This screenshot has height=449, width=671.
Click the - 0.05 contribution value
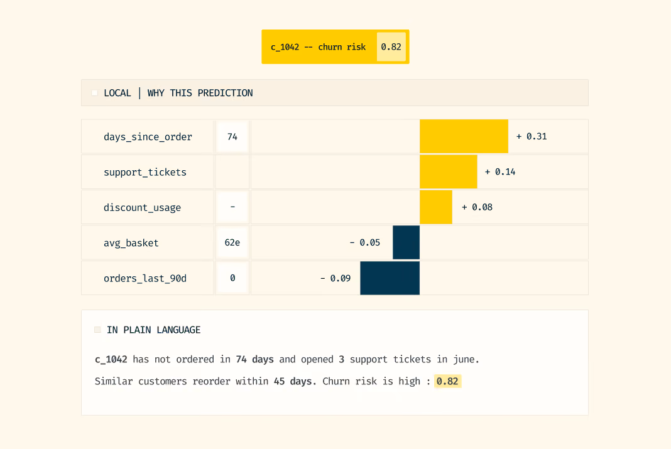[x=364, y=242]
